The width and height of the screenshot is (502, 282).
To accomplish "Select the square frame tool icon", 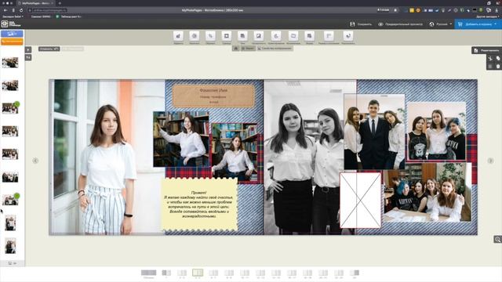I will click(227, 36).
